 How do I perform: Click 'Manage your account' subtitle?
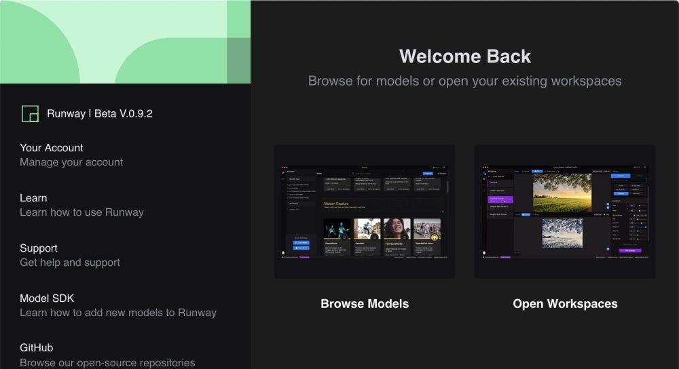click(x=71, y=162)
